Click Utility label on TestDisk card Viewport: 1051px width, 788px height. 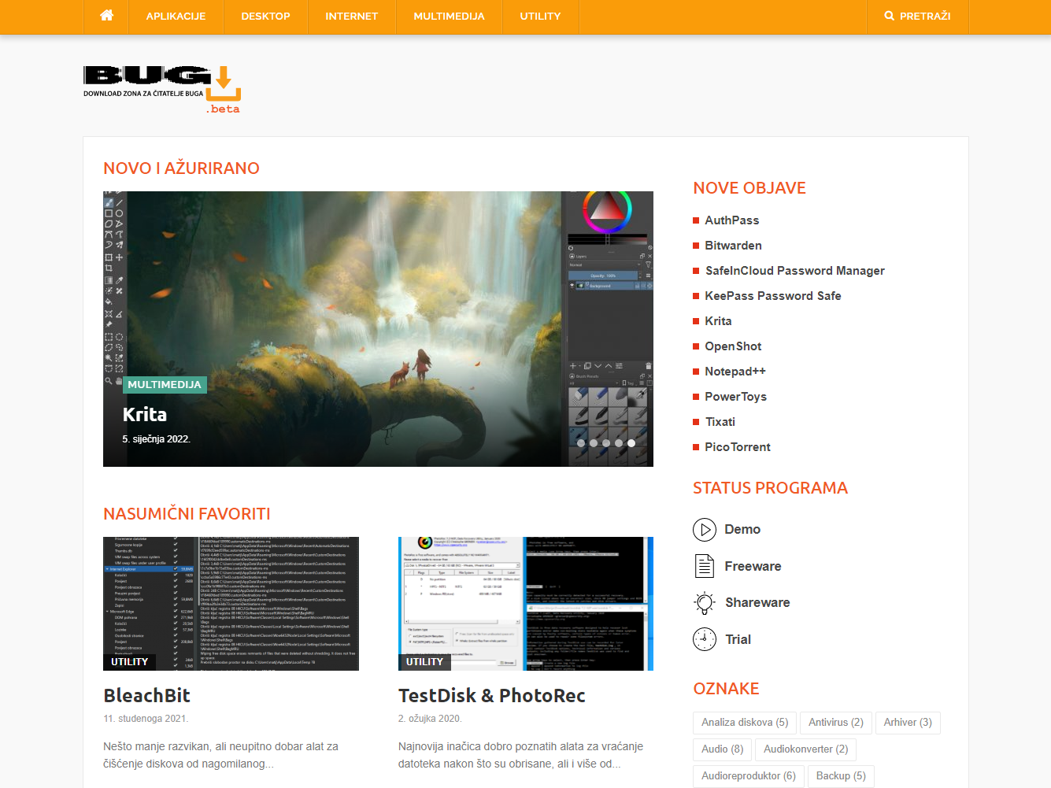(x=424, y=662)
